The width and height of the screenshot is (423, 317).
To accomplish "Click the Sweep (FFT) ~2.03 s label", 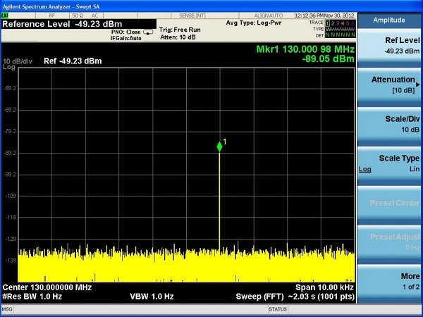I will (x=295, y=297).
